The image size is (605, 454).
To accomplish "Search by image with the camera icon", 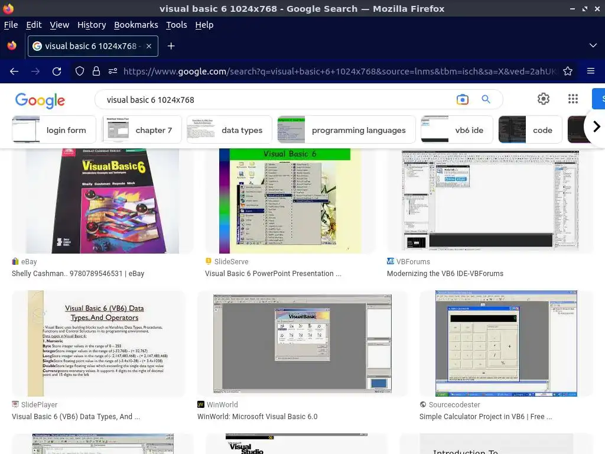I will 462,99.
